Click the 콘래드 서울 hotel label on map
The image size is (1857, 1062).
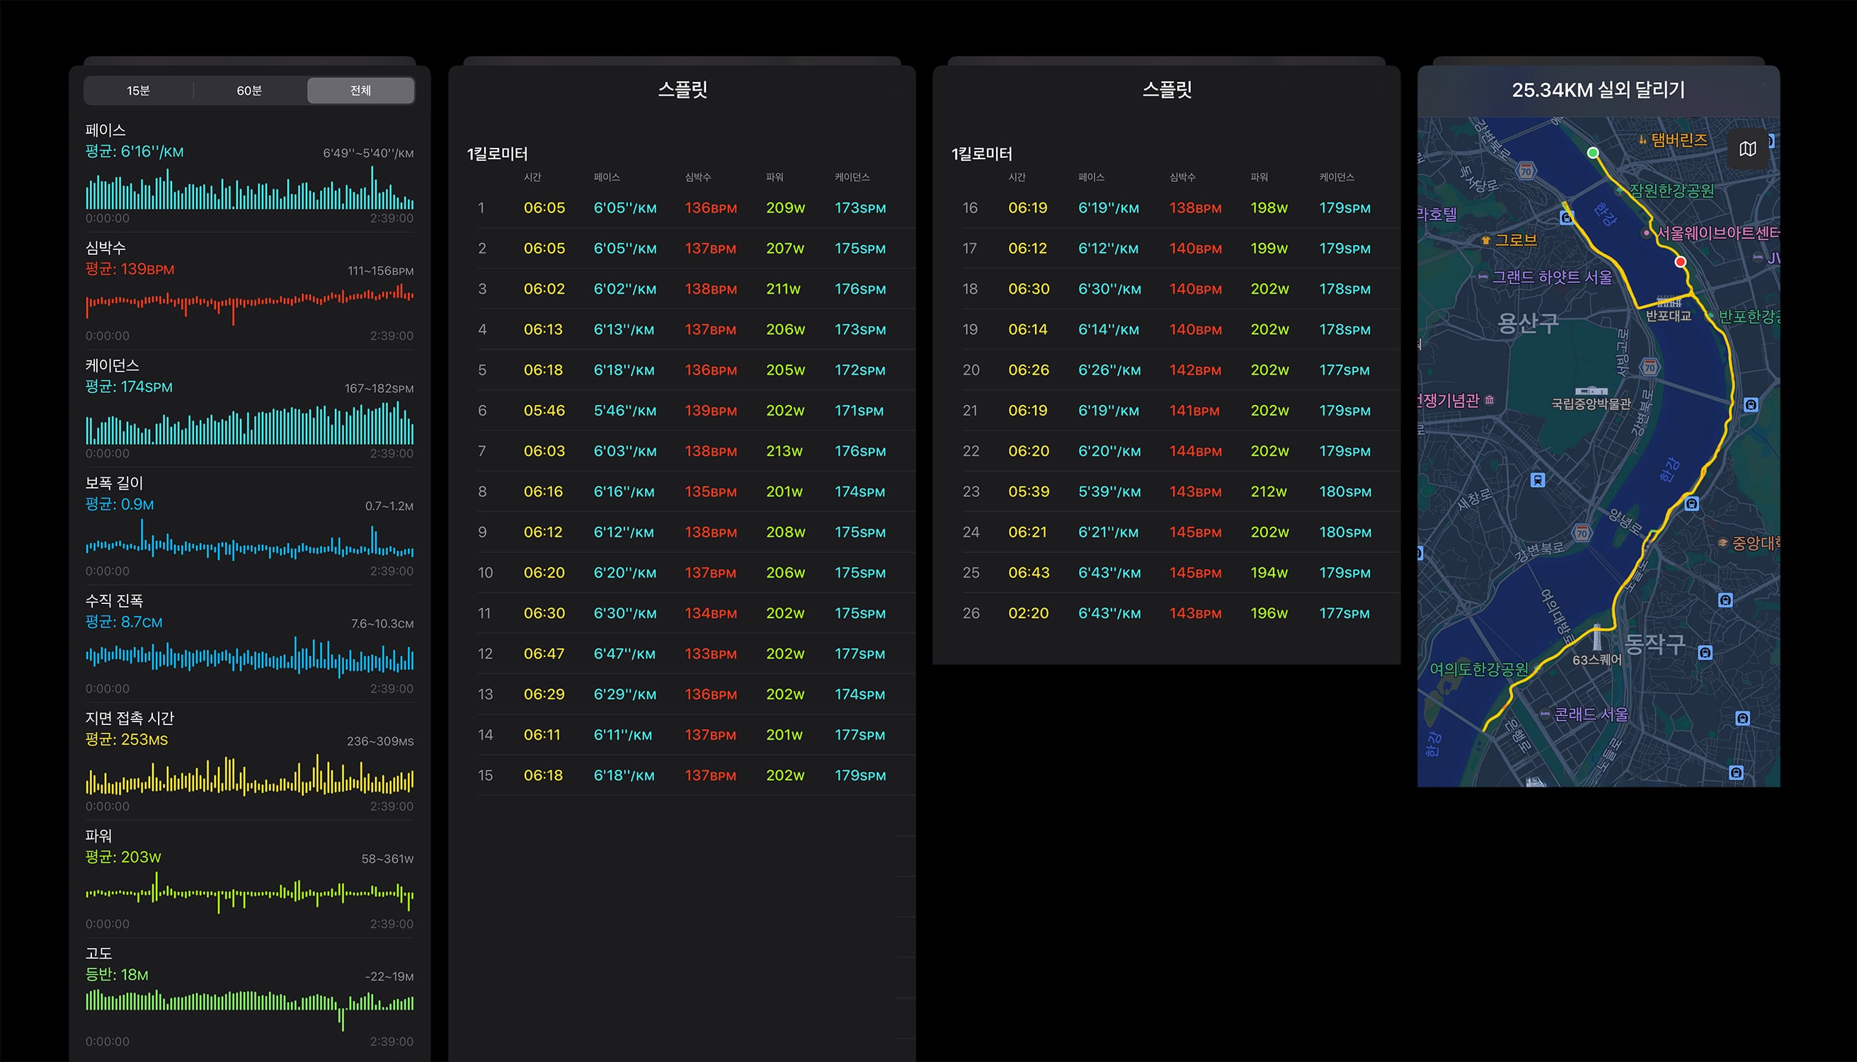click(x=1591, y=714)
